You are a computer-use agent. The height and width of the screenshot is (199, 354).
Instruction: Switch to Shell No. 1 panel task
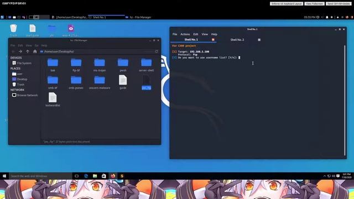(x=106, y=17)
